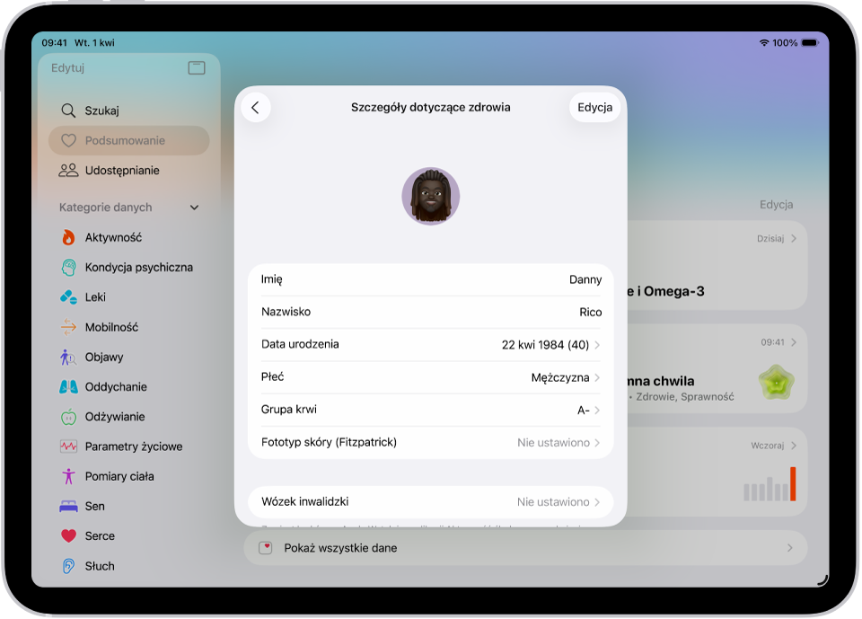Open the Objawy category
Screen dimensions: 862x619
pyautogui.click(x=129, y=357)
